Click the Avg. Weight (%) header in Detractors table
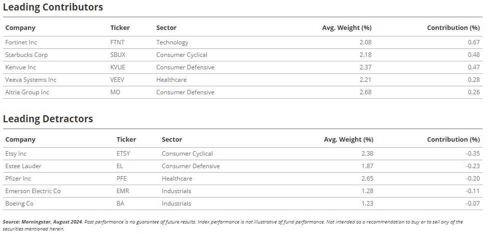The height and width of the screenshot is (237, 490). point(349,140)
